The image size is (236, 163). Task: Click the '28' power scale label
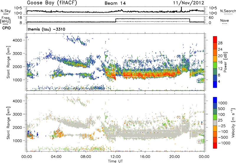point(220,43)
